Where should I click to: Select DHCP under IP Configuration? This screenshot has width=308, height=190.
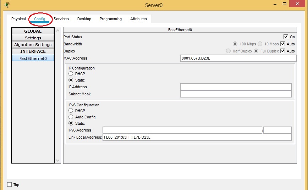pos(71,74)
